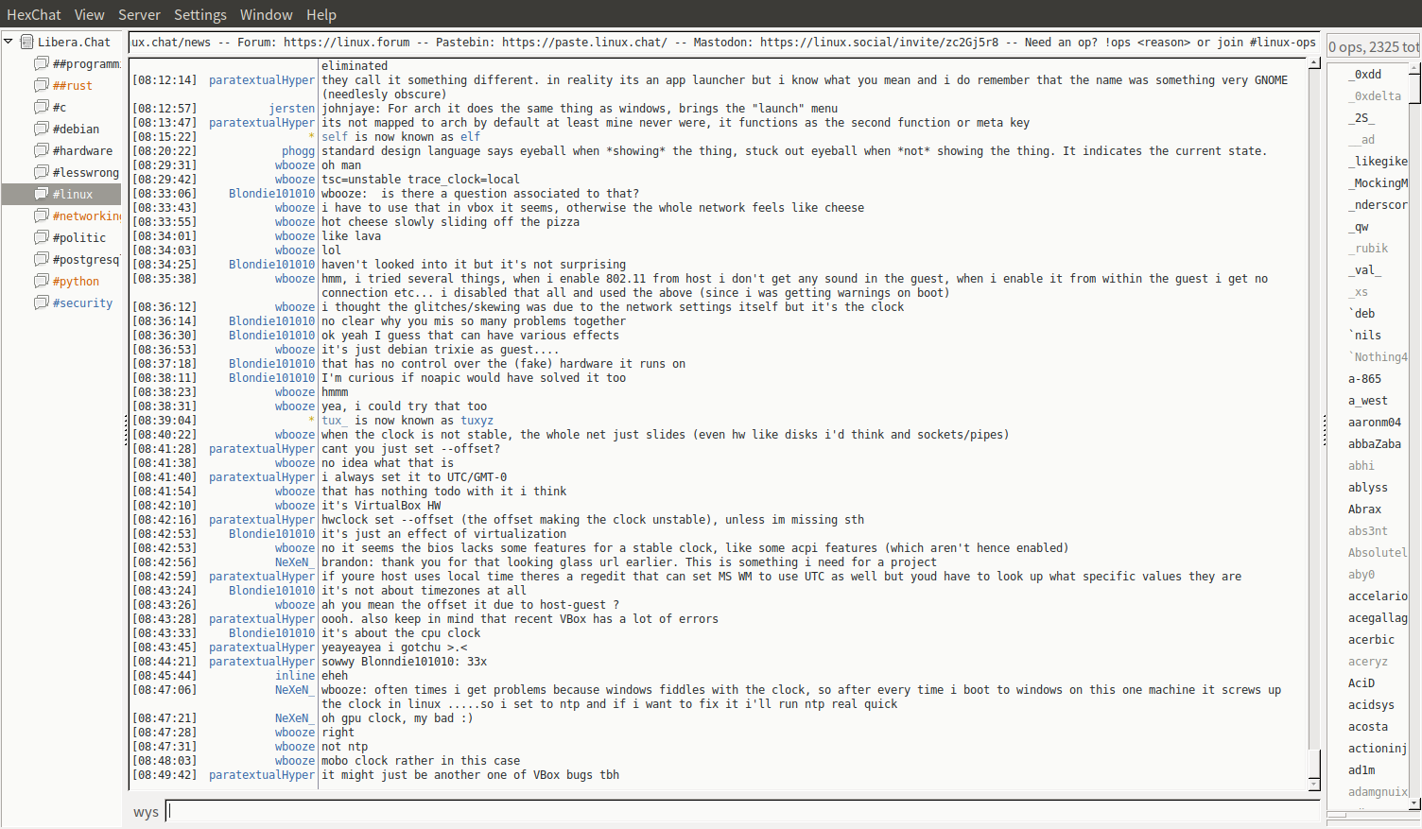Open the Window menu
This screenshot has width=1422, height=829.
(x=267, y=14)
